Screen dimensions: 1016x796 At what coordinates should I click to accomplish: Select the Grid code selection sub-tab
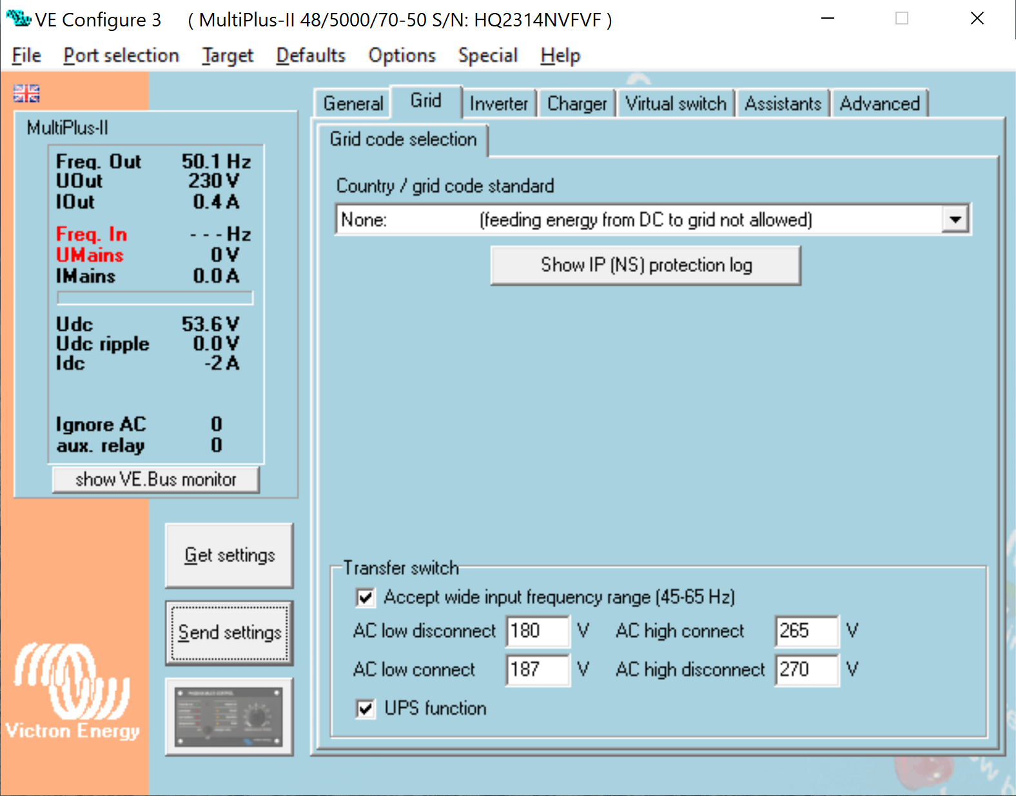point(403,139)
